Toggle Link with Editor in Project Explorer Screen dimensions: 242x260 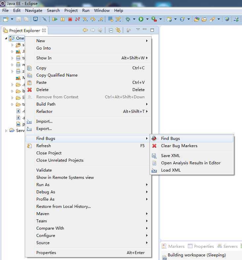point(118,30)
